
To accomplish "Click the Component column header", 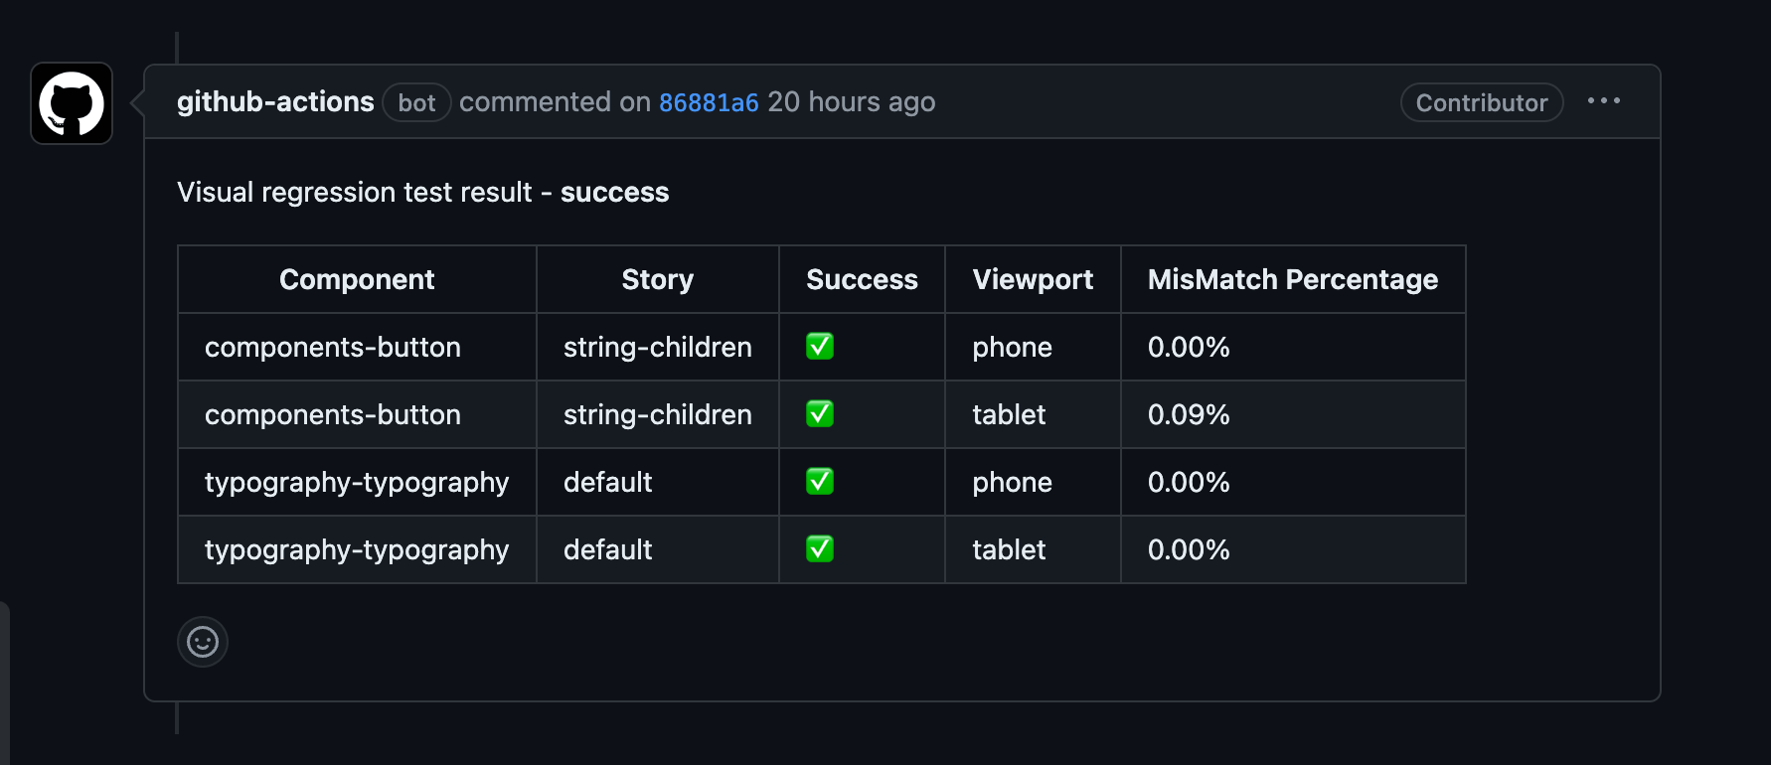I will pyautogui.click(x=357, y=280).
